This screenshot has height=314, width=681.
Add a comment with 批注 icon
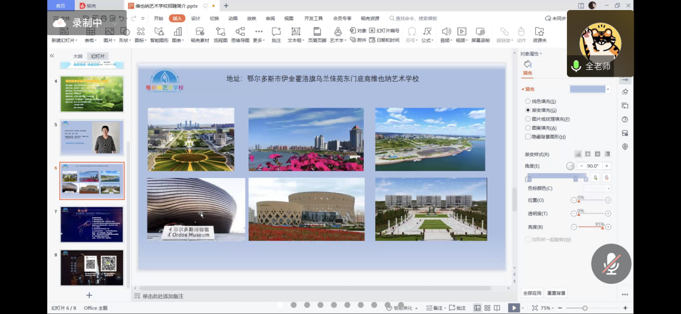[x=276, y=32]
